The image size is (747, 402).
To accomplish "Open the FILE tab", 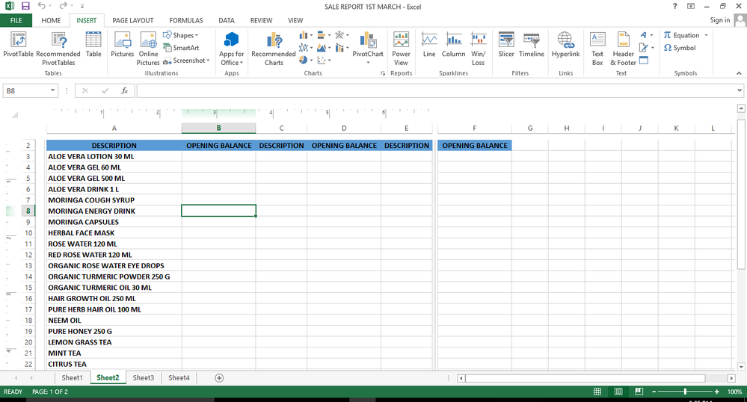I will pos(16,20).
